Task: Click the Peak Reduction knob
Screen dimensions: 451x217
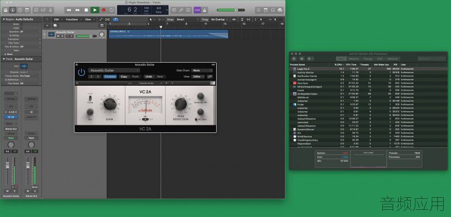Action: (x=180, y=104)
